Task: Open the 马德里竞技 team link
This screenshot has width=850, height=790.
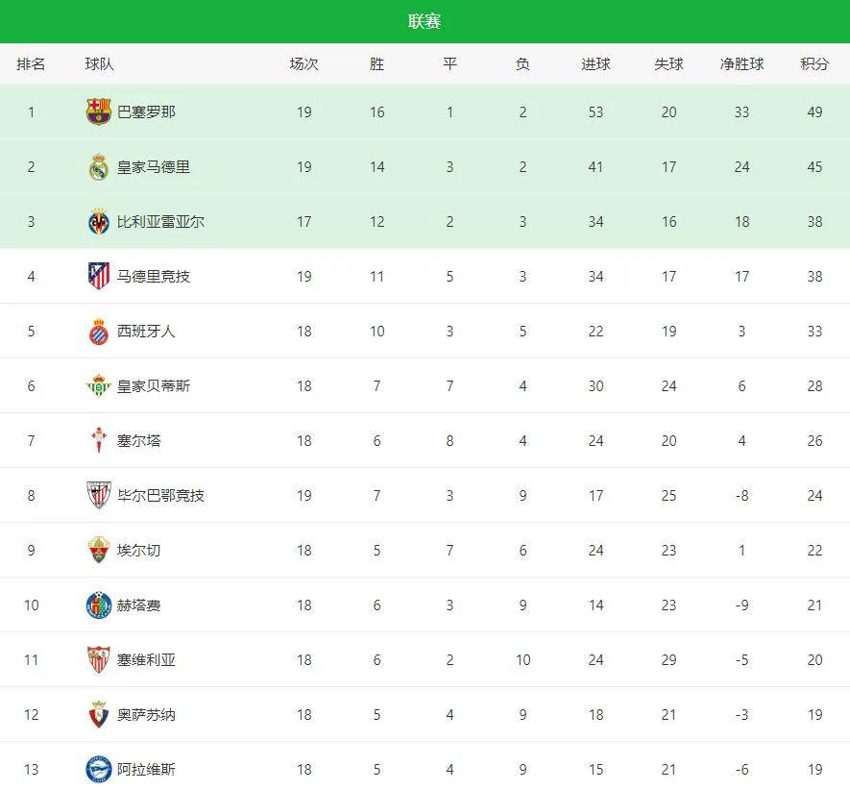Action: 154,277
